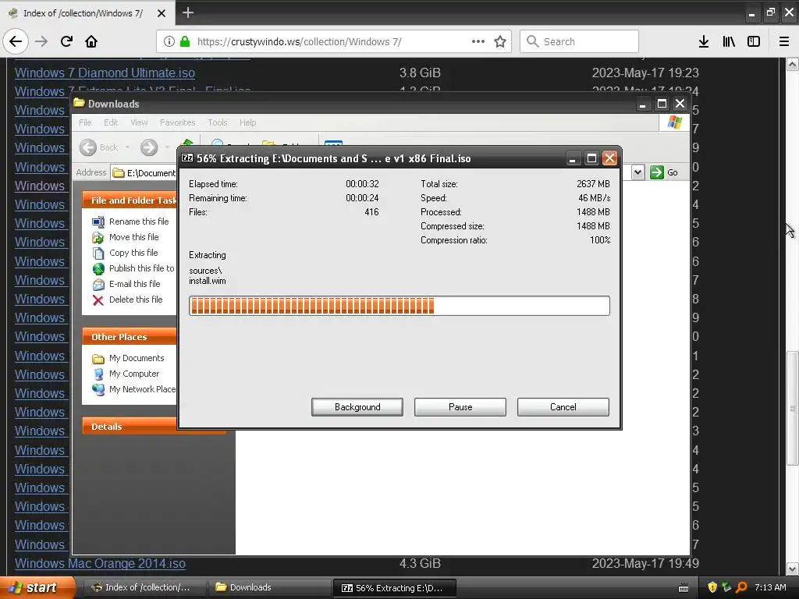Click the magnifier search tray icon

pyautogui.click(x=741, y=587)
